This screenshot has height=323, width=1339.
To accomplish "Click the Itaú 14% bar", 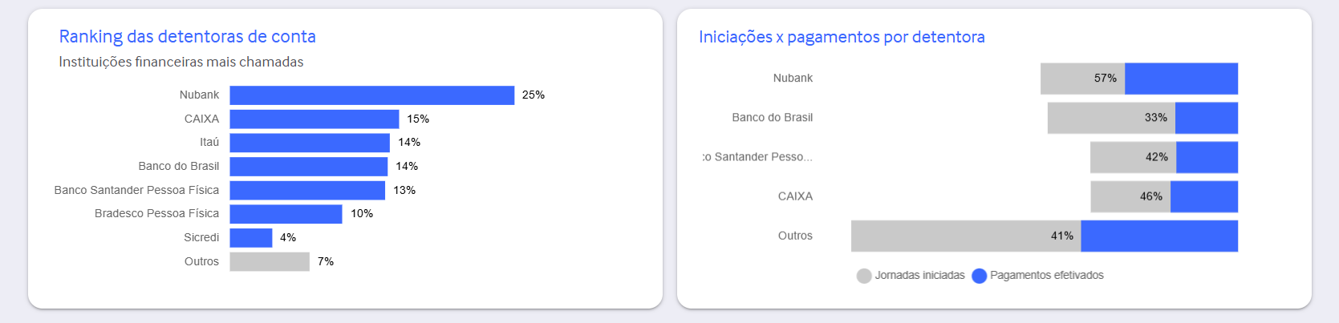I will point(310,143).
